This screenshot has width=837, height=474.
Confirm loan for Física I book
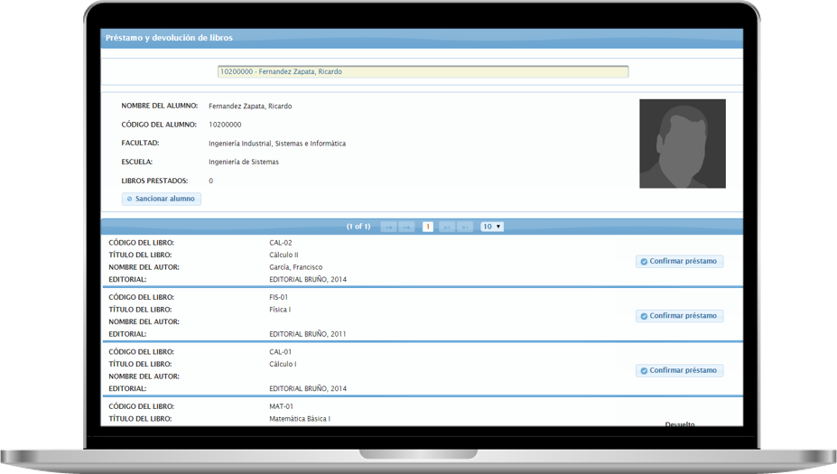pos(679,316)
